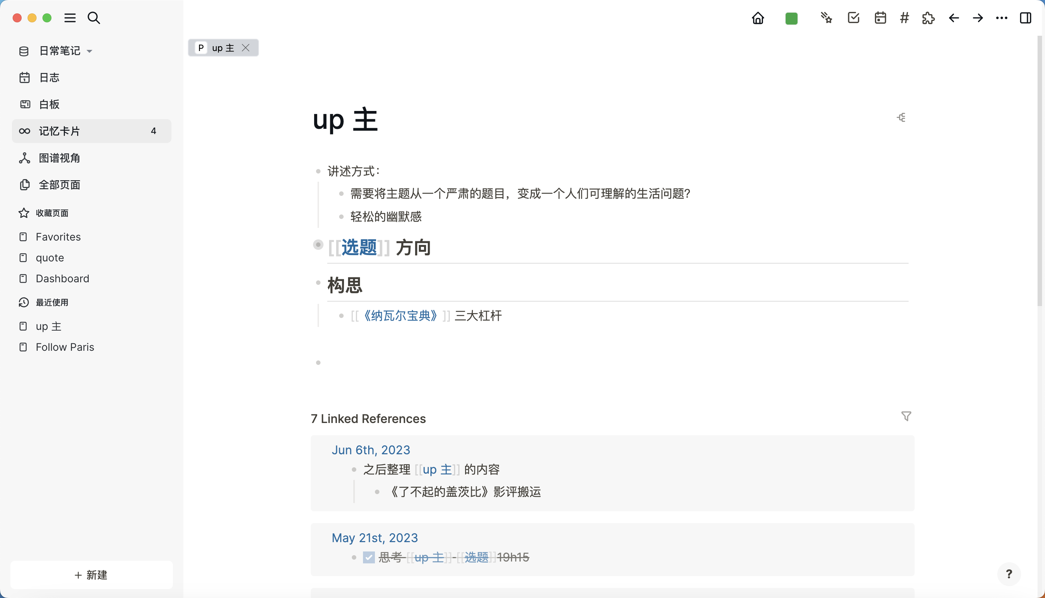The height and width of the screenshot is (598, 1045).
Task: Follow the 选题 page link in heading
Action: (x=359, y=248)
